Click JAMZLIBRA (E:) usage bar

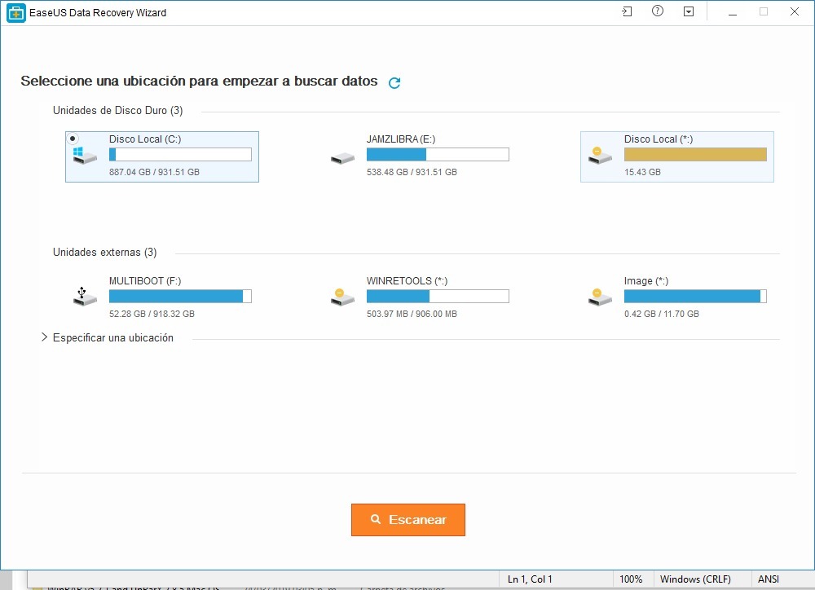(x=438, y=154)
